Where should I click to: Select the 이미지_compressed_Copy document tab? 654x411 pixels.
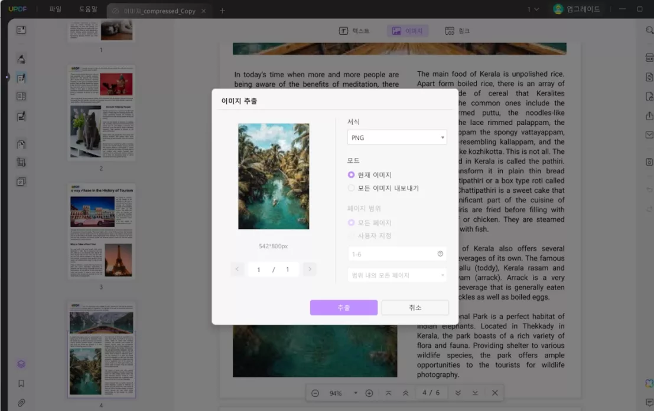pos(160,11)
